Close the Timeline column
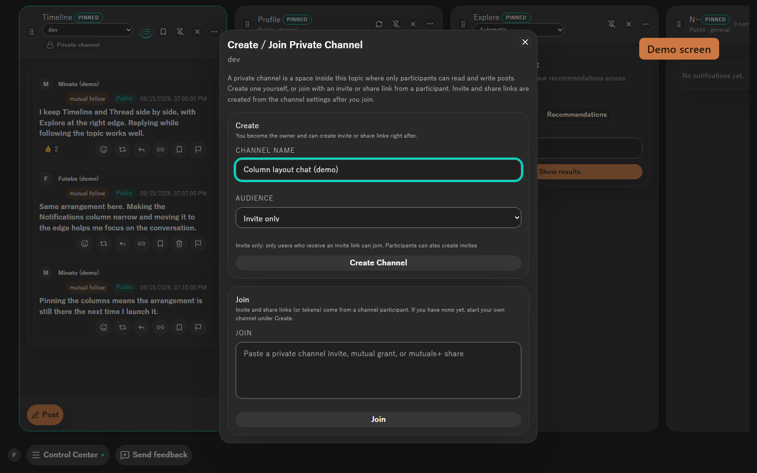This screenshot has width=757, height=473. coord(197,32)
